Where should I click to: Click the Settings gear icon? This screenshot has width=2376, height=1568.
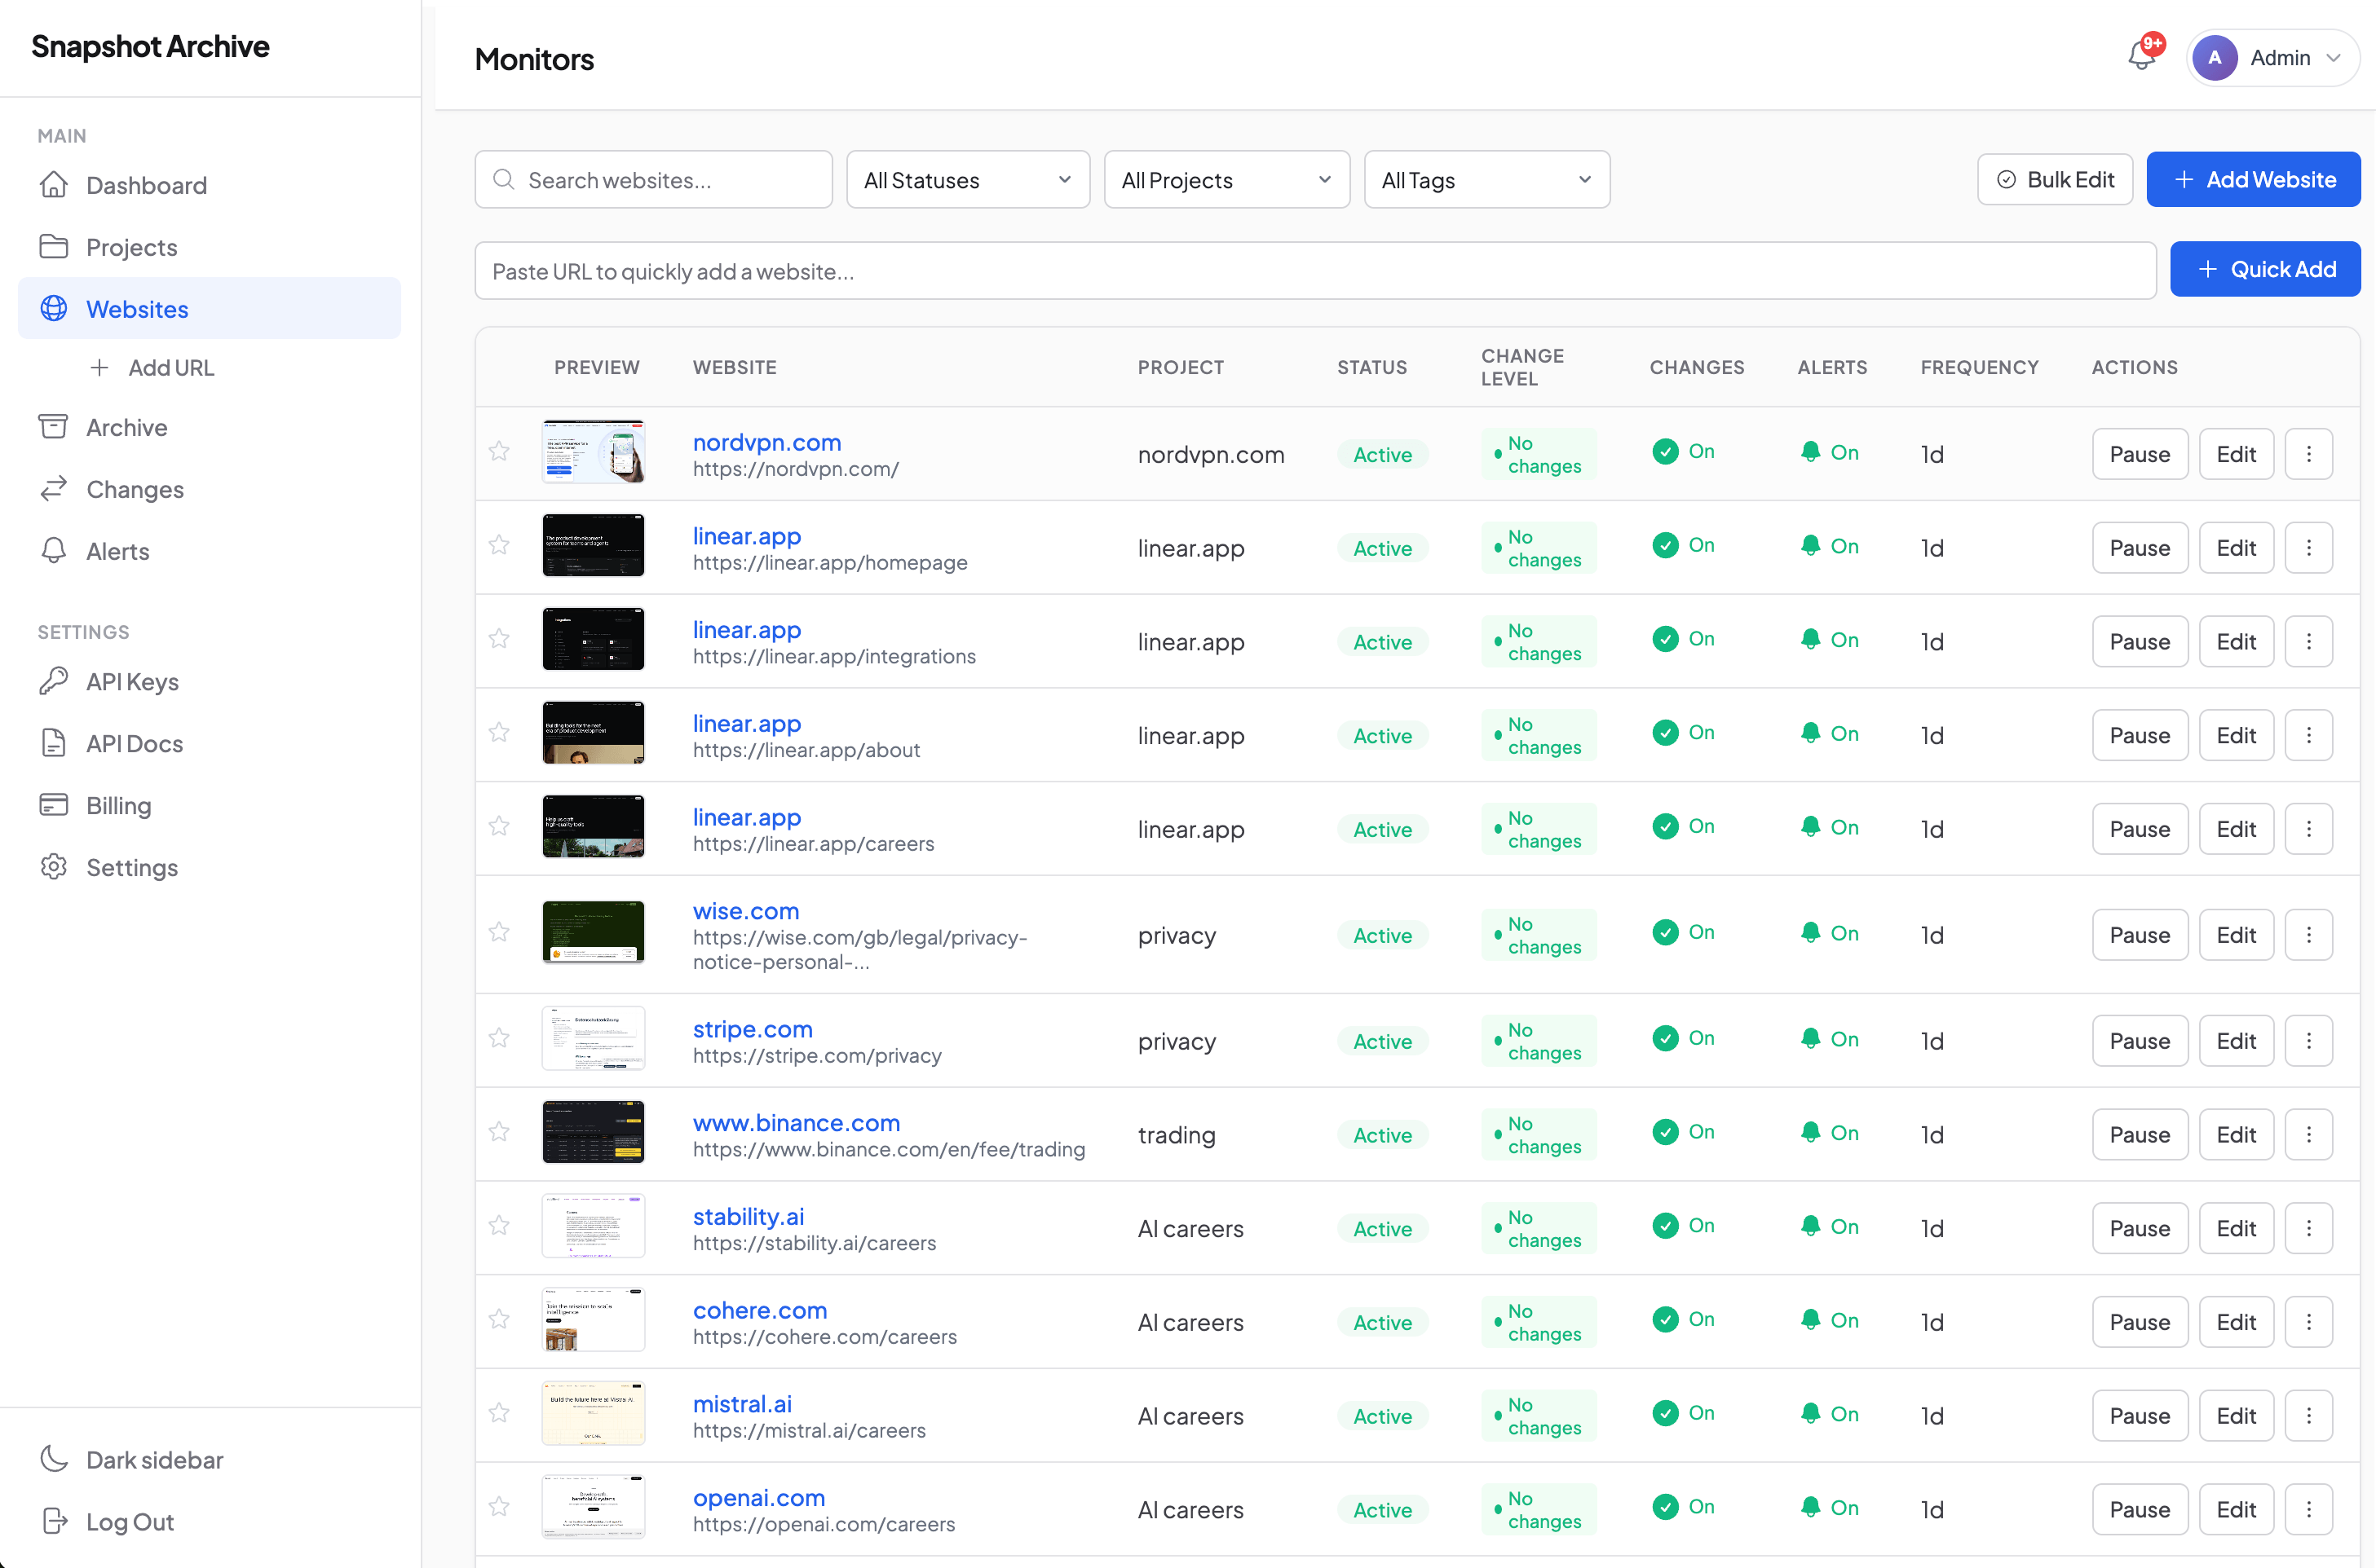(54, 867)
